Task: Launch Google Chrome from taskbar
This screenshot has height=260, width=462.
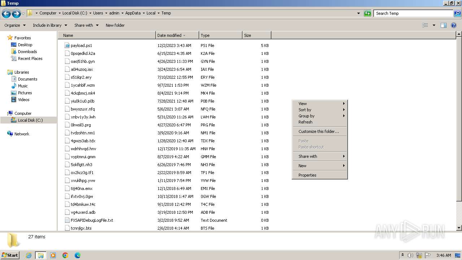Action: point(65,255)
